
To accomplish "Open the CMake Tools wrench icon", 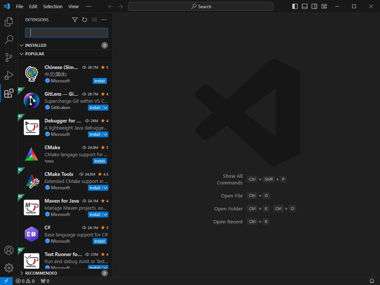I will pos(32,181).
